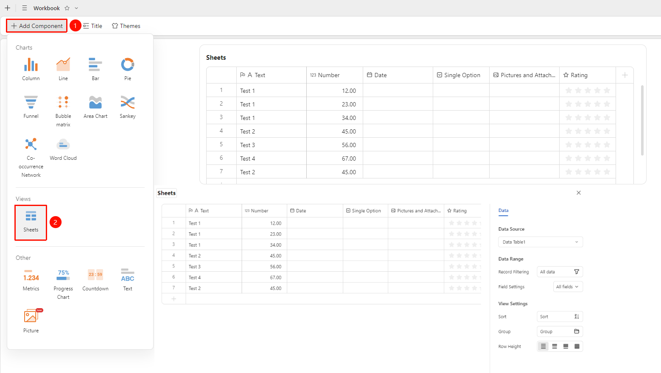Open the Sort setting field
Screen dimensions: 661x373
(x=560, y=317)
